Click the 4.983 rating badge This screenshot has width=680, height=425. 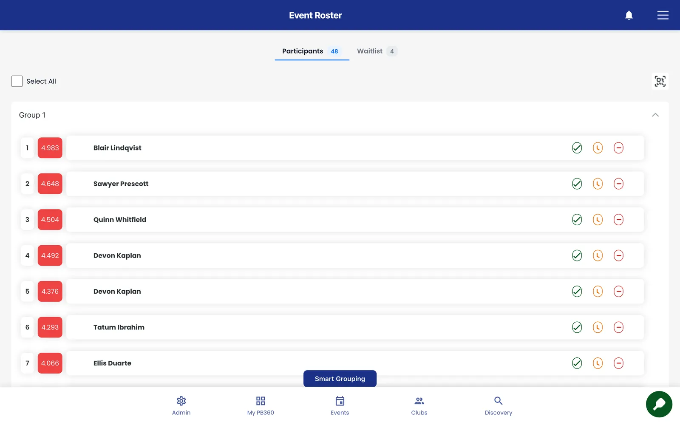50,148
